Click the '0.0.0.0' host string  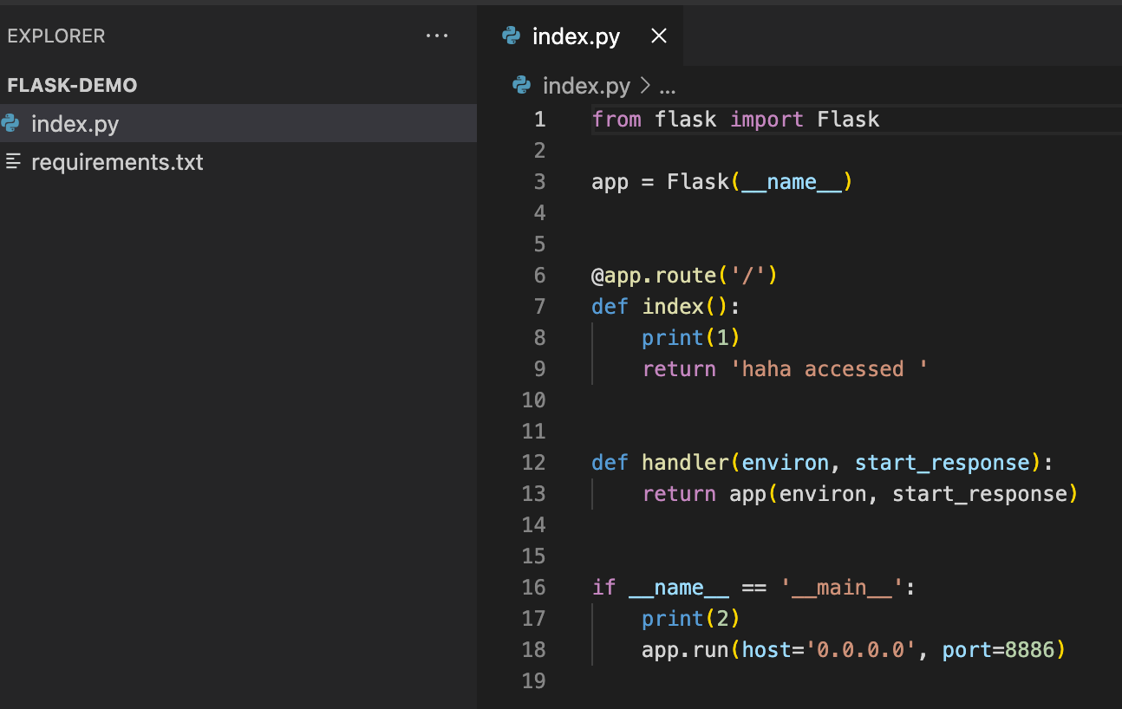pos(861,649)
